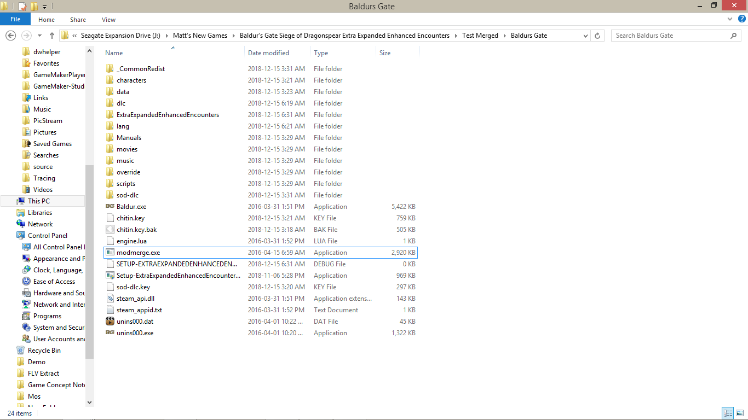748x420 pixels.
Task: Select the ExtraExpandedEnhancedEncounters folder name
Action: pos(168,115)
